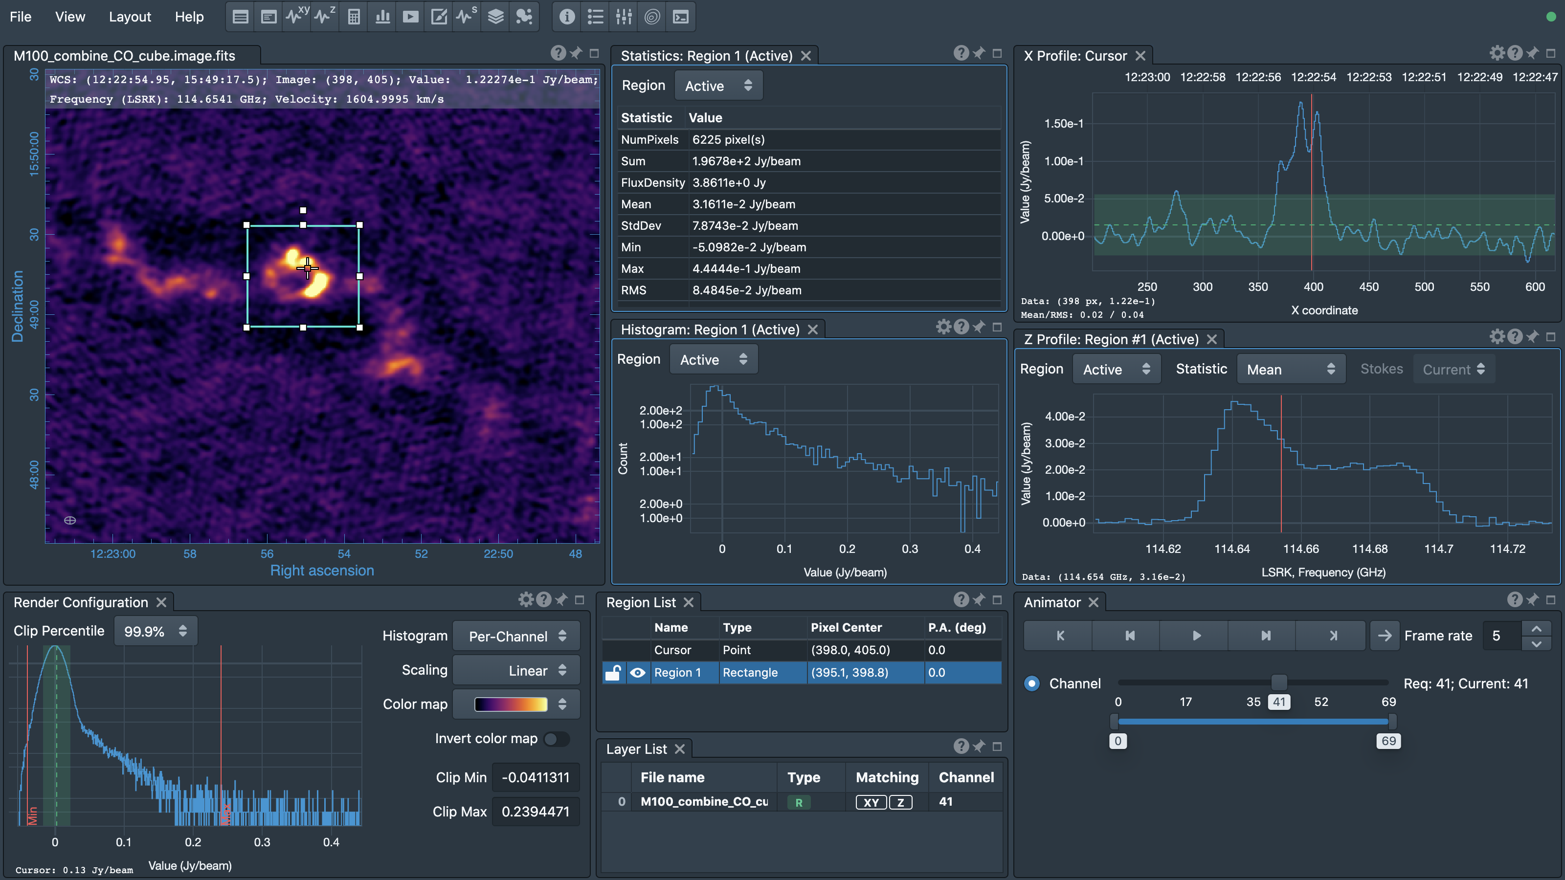The height and width of the screenshot is (880, 1565).
Task: Open Histogram Per-Channel dropdown
Action: click(x=516, y=636)
